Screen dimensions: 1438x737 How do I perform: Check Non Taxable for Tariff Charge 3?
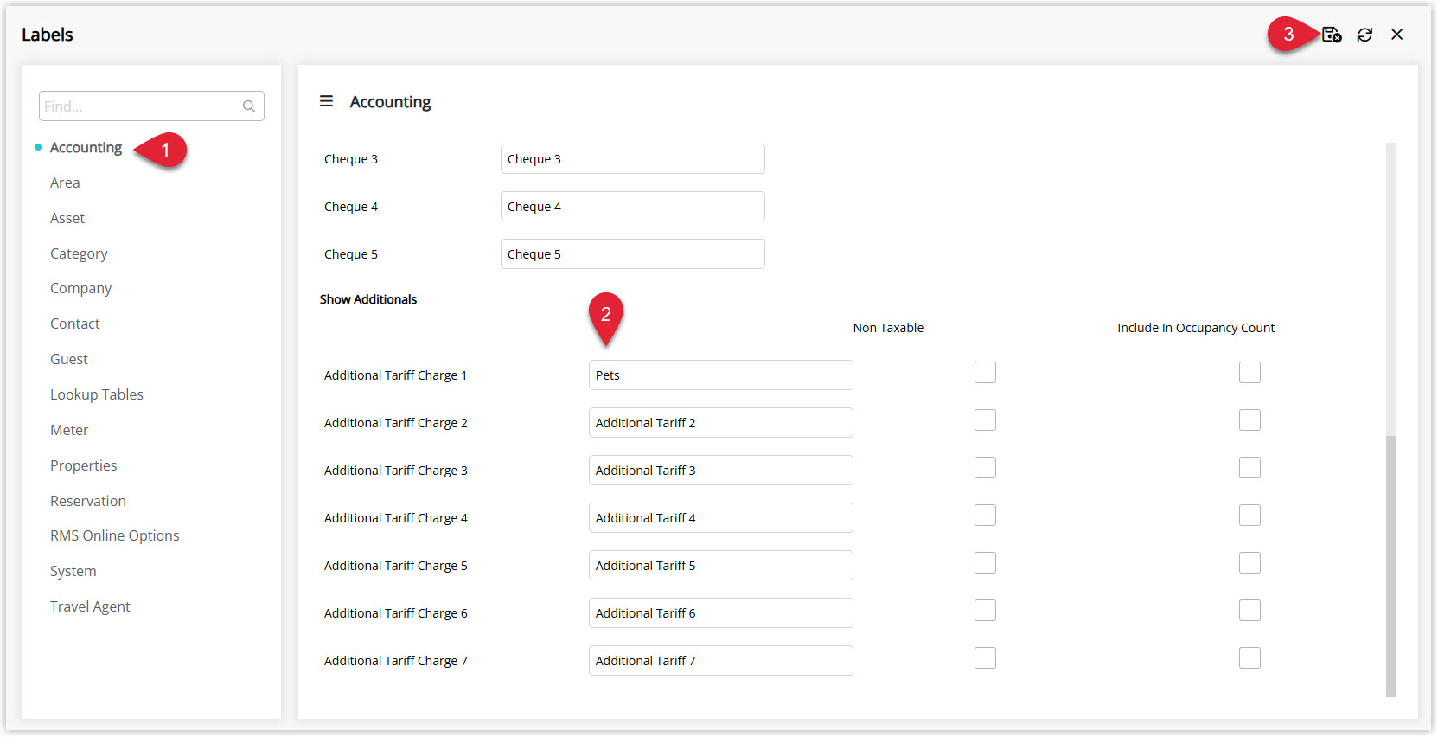985,468
